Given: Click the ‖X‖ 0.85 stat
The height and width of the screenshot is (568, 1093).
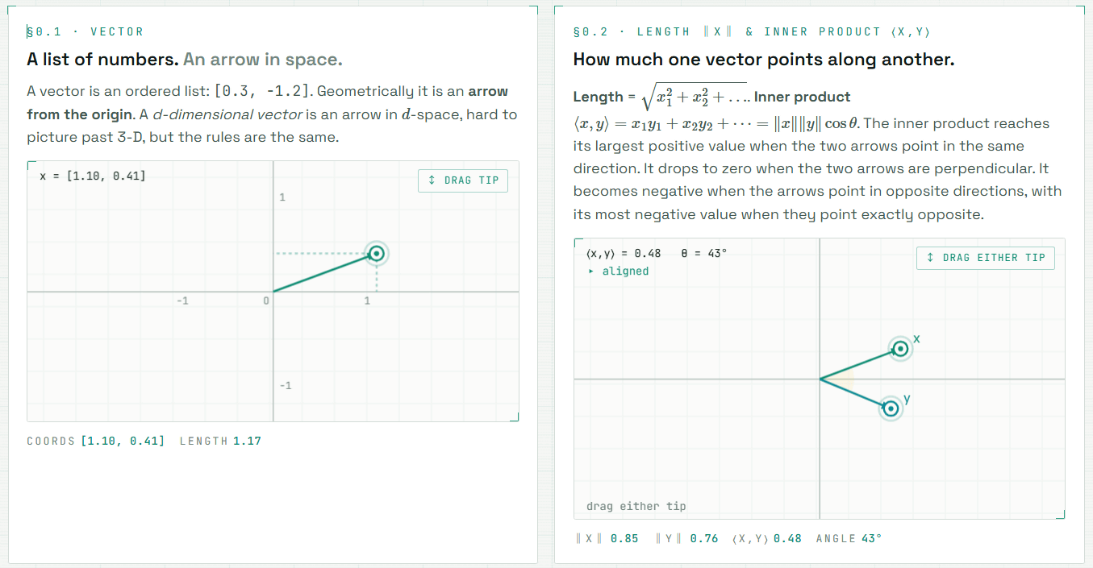Looking at the screenshot, I should 607,538.
